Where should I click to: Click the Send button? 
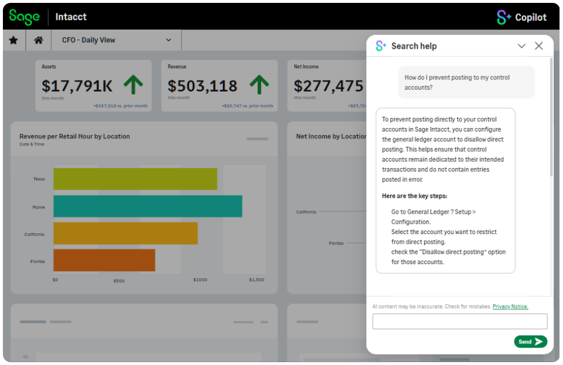(530, 342)
